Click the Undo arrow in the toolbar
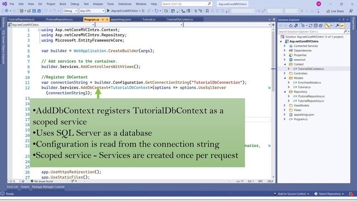Image resolution: width=357 pixels, height=201 pixels. [x=46, y=11]
